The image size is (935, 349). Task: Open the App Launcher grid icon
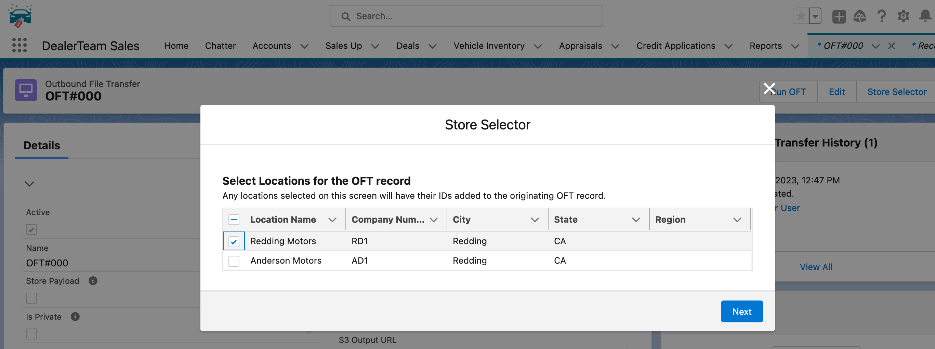(19, 45)
